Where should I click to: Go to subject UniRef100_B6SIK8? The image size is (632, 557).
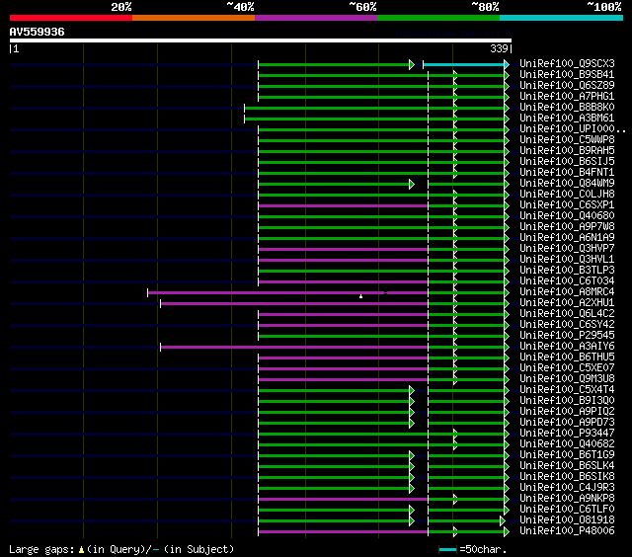click(x=567, y=477)
